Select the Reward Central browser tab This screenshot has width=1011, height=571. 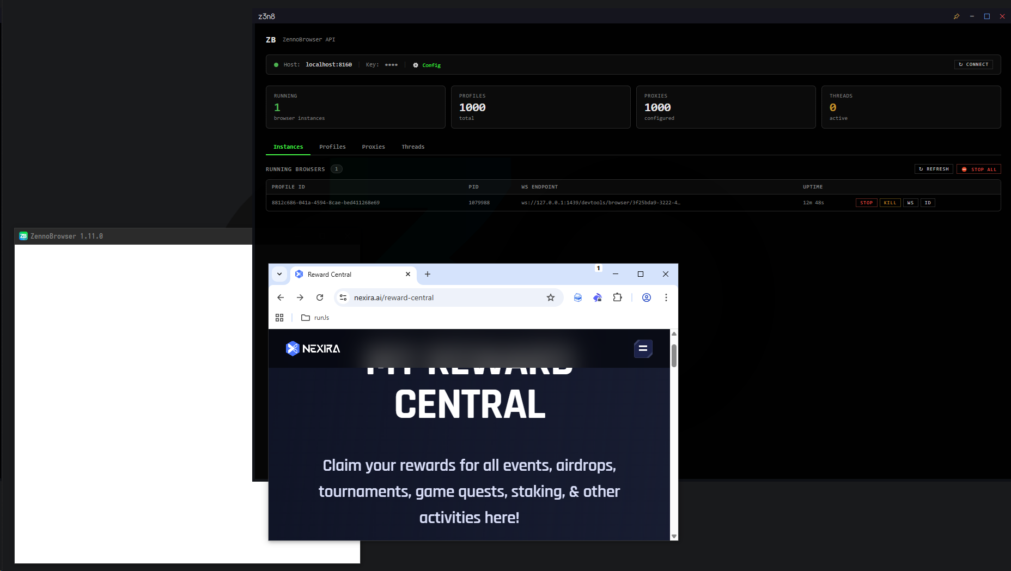click(x=354, y=275)
